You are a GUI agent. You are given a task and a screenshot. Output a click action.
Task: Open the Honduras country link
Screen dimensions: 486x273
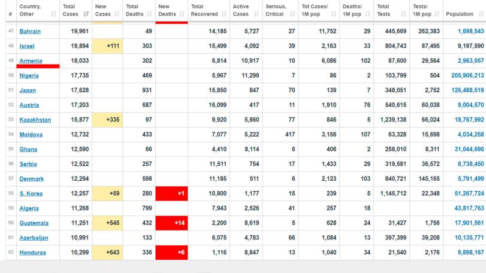pos(32,253)
